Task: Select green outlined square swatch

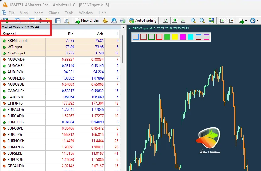Action: coord(151,37)
